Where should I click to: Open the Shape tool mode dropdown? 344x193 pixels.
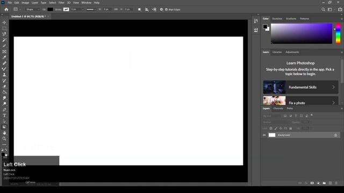click(32, 10)
